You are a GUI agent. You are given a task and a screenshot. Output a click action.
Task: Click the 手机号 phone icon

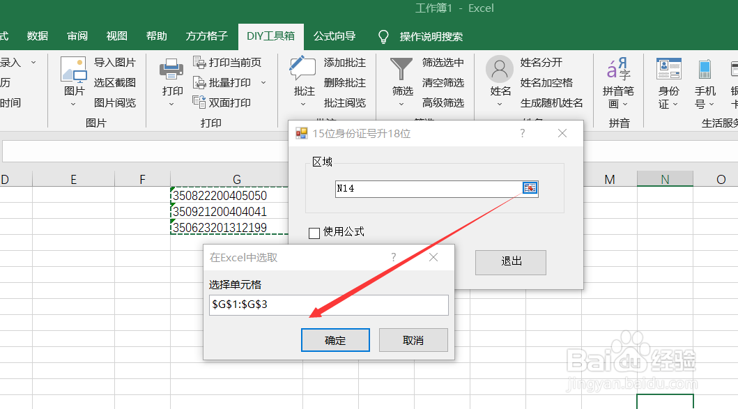(x=705, y=69)
